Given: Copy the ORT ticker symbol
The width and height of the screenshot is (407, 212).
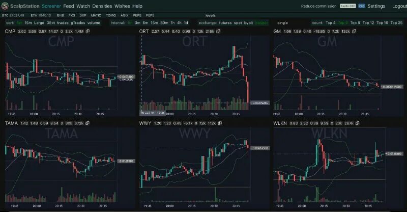Looking at the screenshot, I should click(218, 31).
